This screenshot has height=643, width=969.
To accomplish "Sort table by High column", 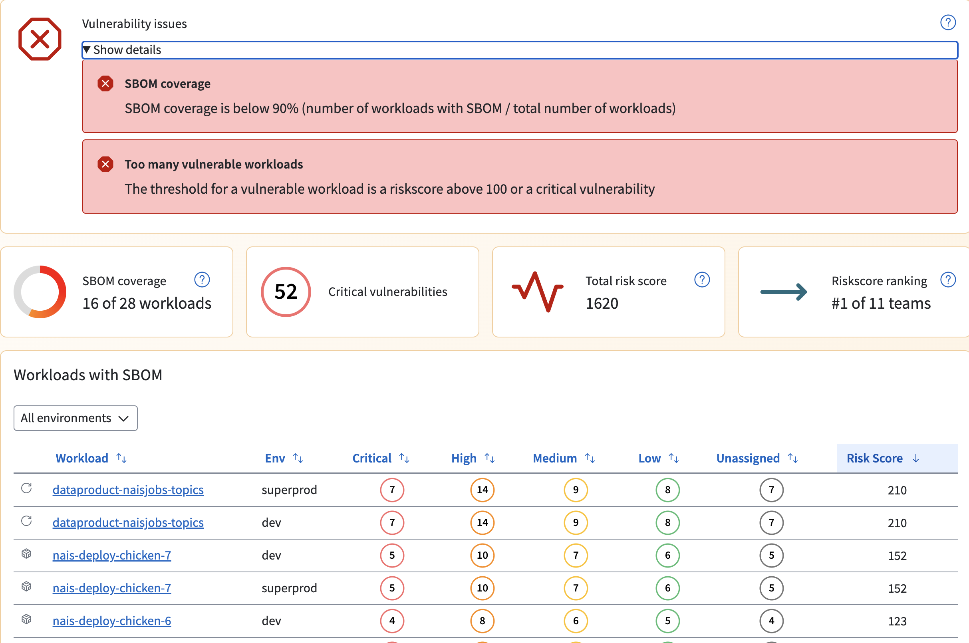I will [x=473, y=458].
